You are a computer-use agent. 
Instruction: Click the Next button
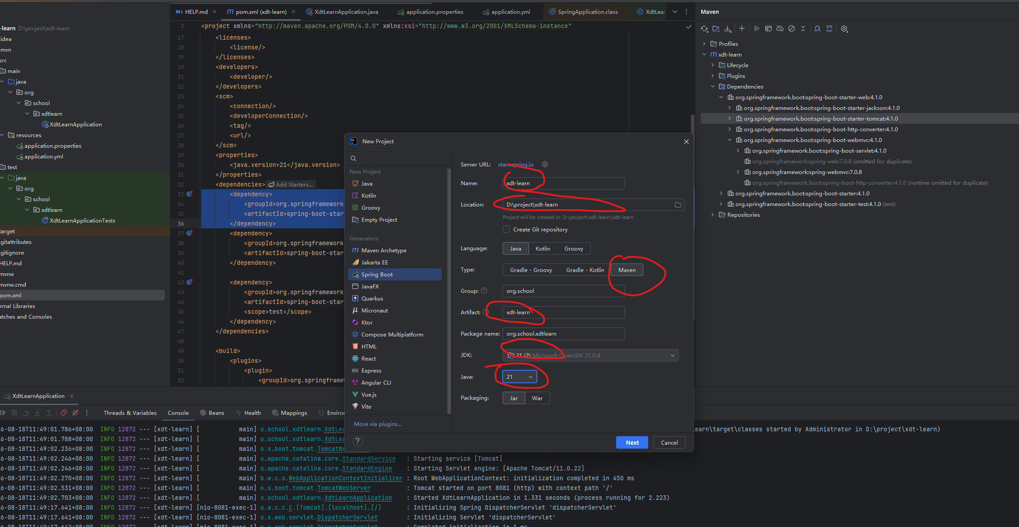[x=632, y=442]
